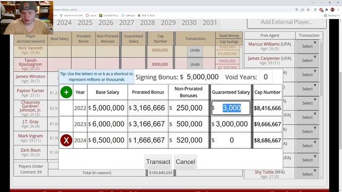Edit the Void Years field
Screen dimensions: 342x192
[266, 77]
